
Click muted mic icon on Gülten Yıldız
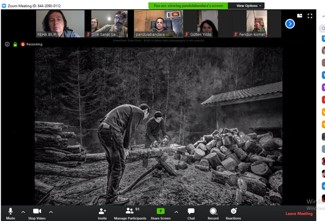coord(187,34)
